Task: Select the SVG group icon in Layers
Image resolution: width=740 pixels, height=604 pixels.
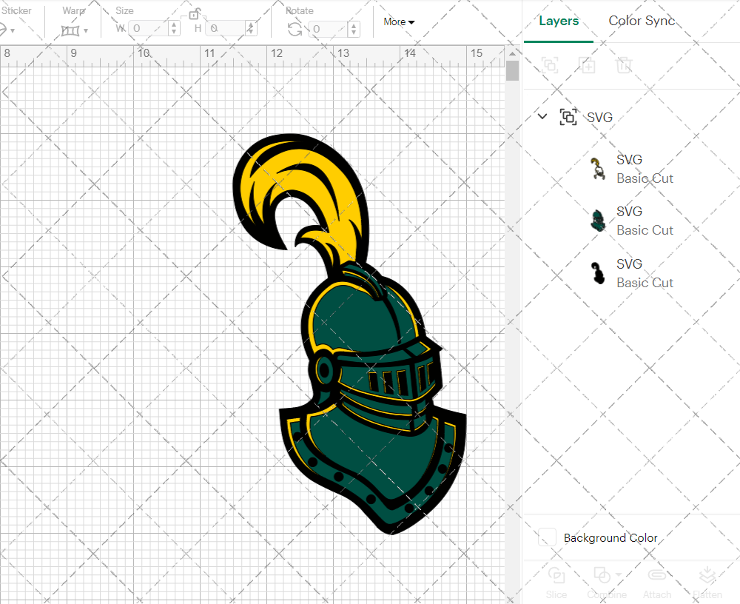Action: click(x=568, y=117)
